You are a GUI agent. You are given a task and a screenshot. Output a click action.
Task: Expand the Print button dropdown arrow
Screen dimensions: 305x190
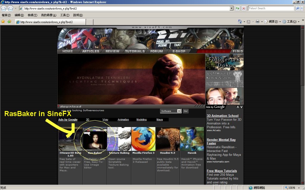point(262,22)
